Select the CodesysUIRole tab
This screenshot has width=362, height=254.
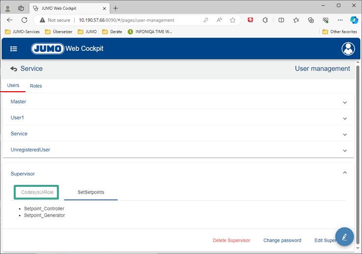click(37, 192)
